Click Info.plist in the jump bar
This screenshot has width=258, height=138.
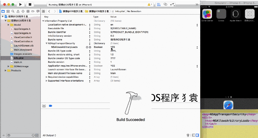120,11
